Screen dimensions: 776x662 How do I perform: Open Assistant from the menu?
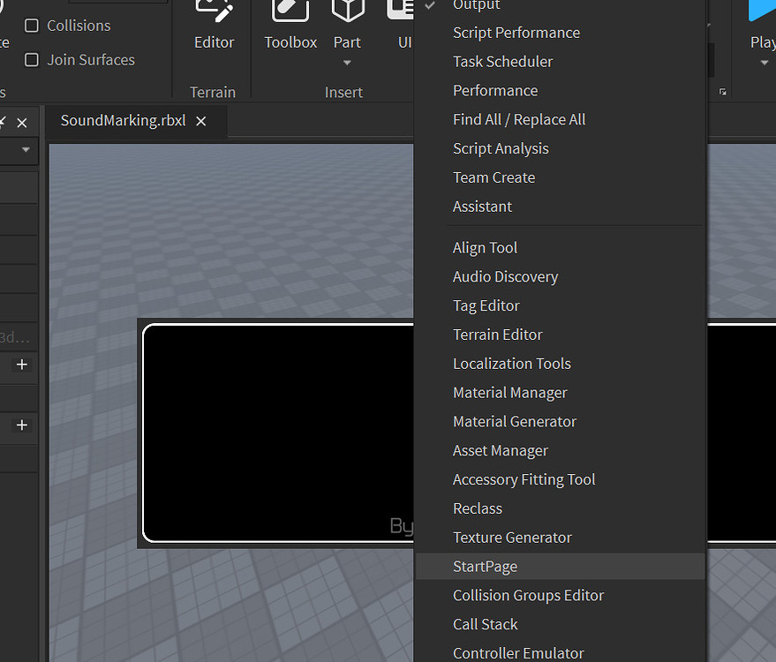(560, 207)
